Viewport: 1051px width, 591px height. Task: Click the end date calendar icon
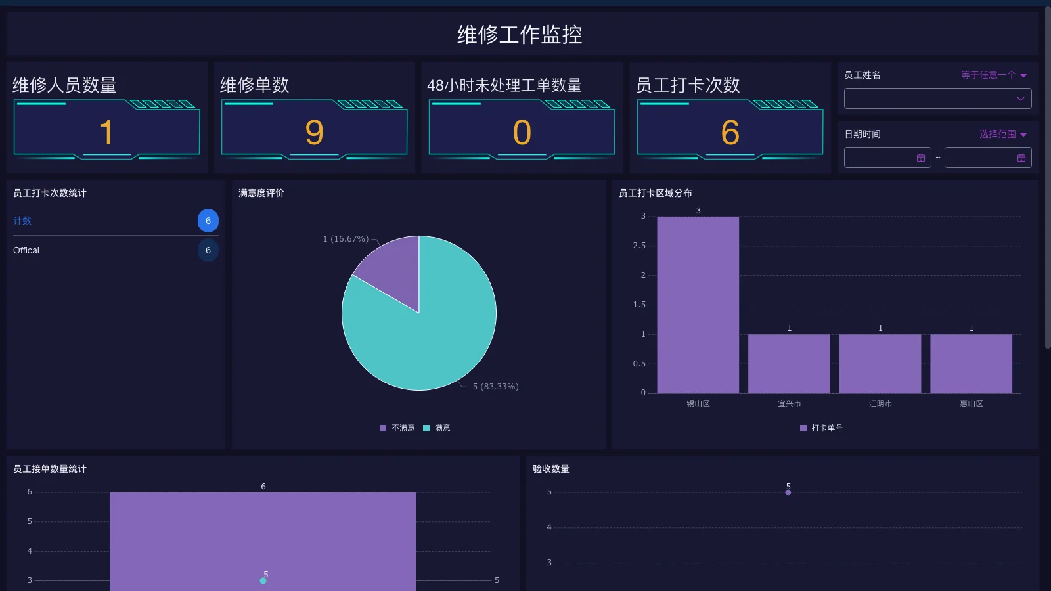click(1021, 158)
